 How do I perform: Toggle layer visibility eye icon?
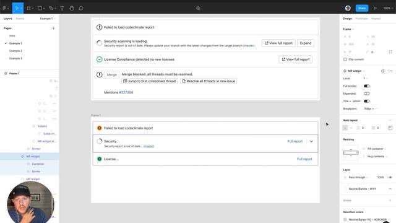click(390, 178)
